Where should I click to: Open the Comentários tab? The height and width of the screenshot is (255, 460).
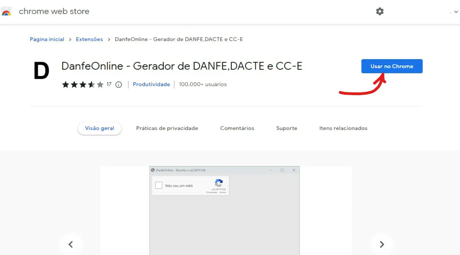pyautogui.click(x=237, y=128)
